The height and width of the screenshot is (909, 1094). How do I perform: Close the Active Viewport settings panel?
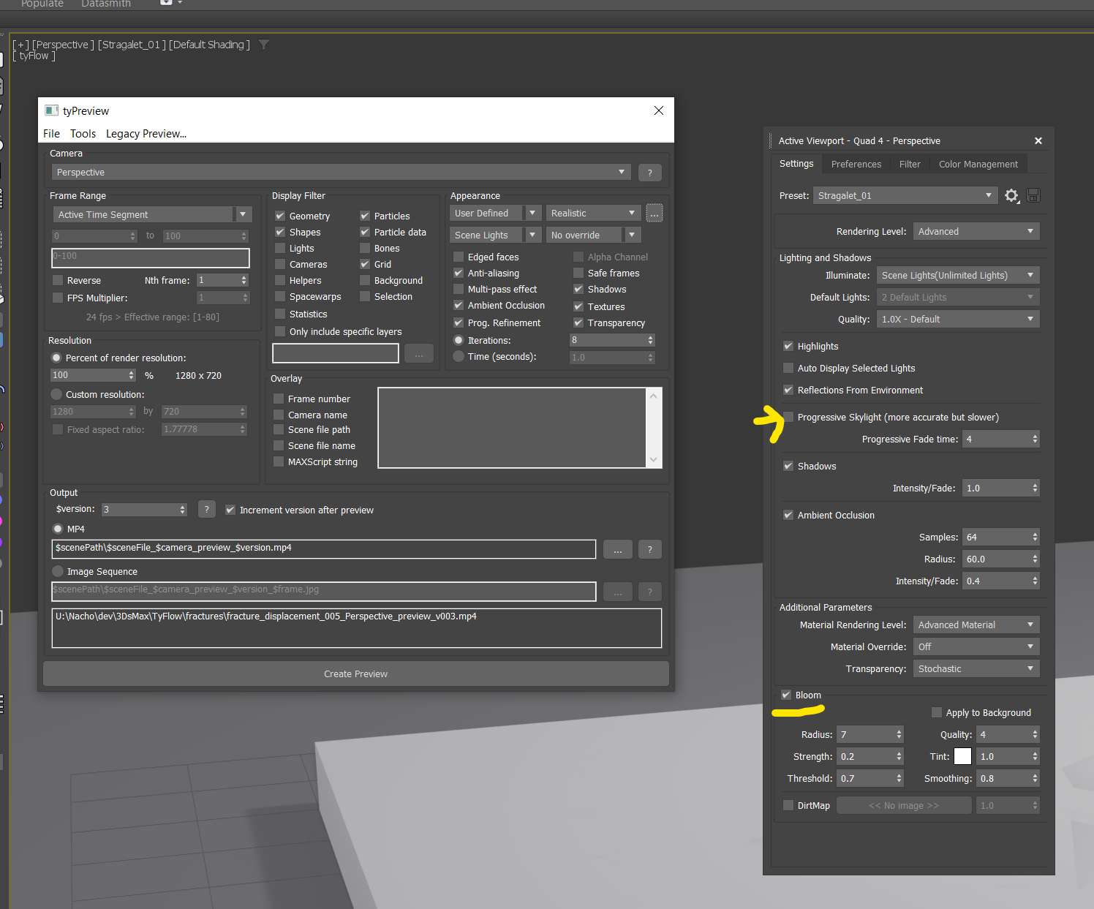tap(1038, 141)
